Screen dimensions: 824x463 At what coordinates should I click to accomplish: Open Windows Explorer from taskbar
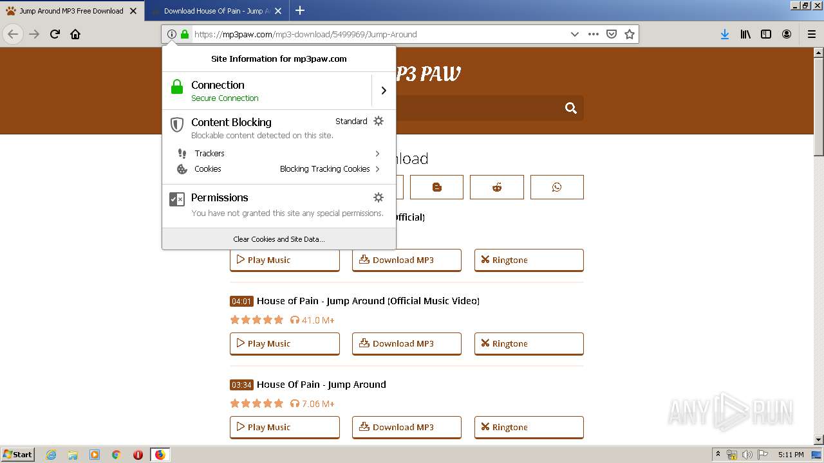[x=73, y=455]
